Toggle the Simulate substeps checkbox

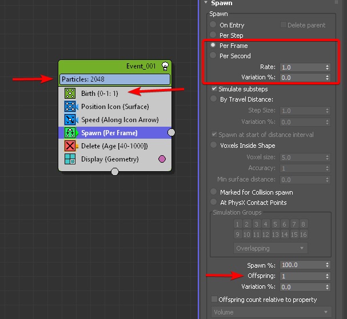click(x=214, y=89)
